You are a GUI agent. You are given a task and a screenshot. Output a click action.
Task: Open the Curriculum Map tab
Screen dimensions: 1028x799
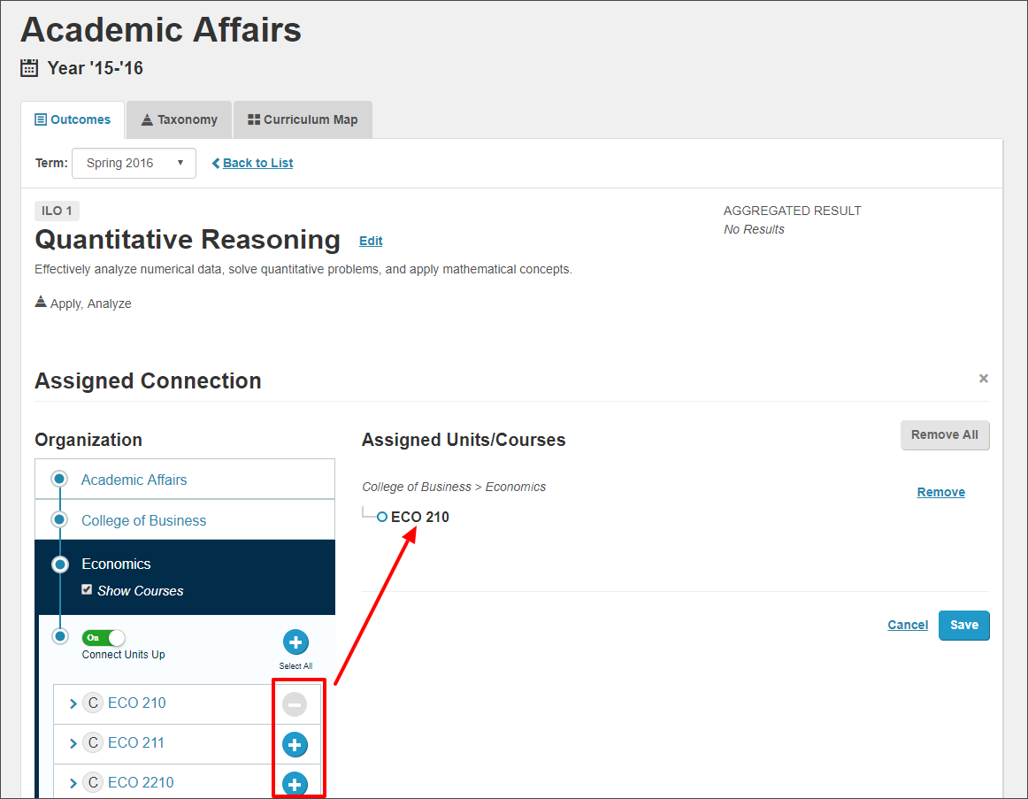coord(303,120)
